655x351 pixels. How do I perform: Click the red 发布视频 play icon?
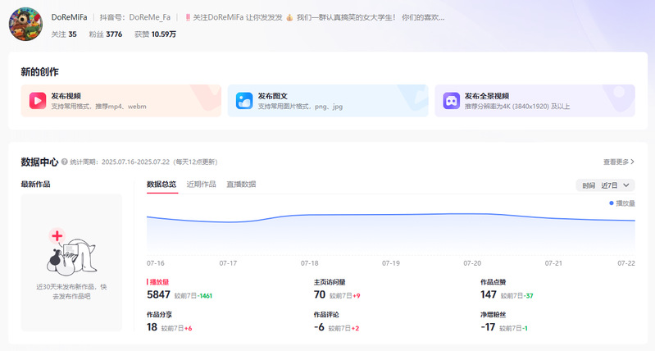coord(38,100)
